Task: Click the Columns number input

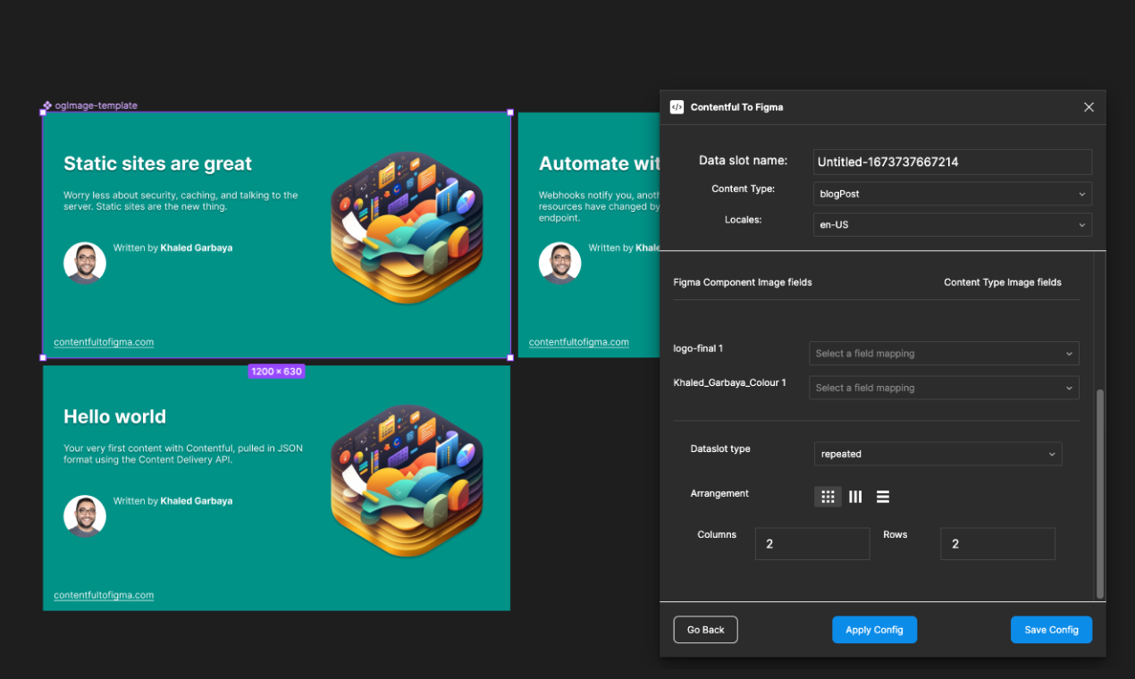Action: click(812, 544)
